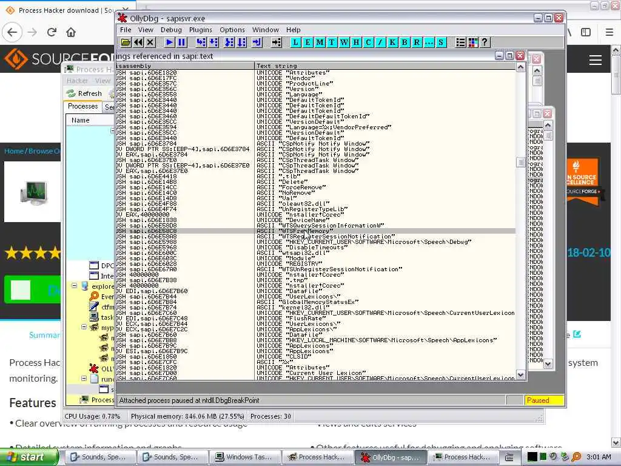
Task: Click the Trace into toolbar icon
Action: 229,42
